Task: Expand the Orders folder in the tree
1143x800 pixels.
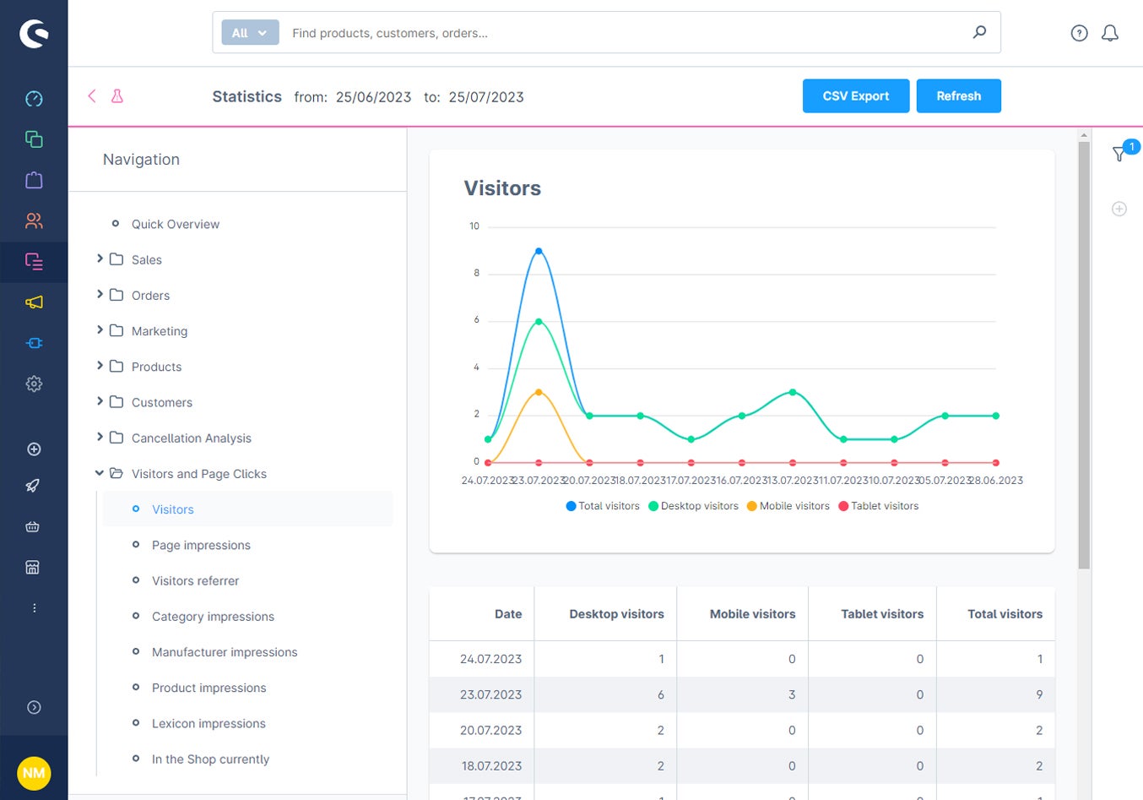Action: pyautogui.click(x=100, y=294)
